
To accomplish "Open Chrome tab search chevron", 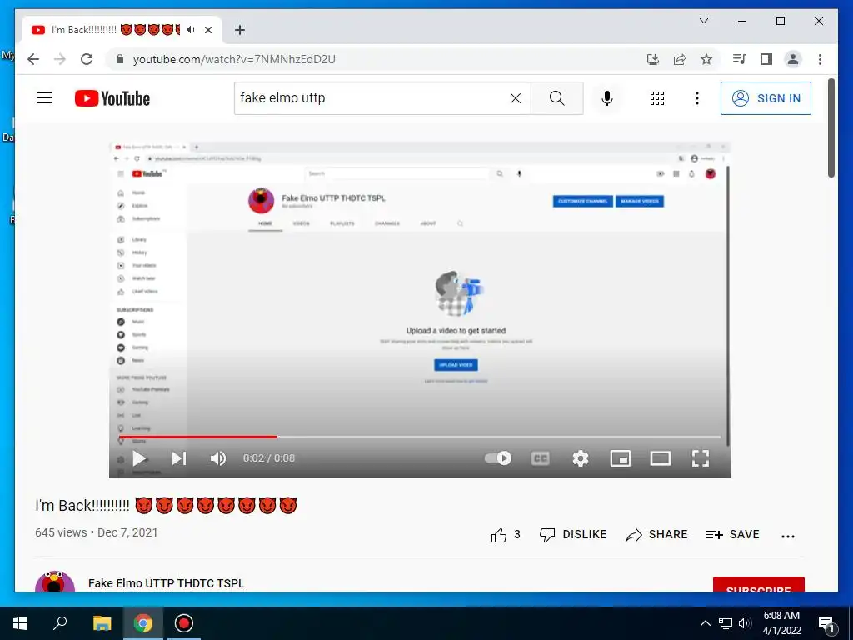I will pyautogui.click(x=703, y=21).
